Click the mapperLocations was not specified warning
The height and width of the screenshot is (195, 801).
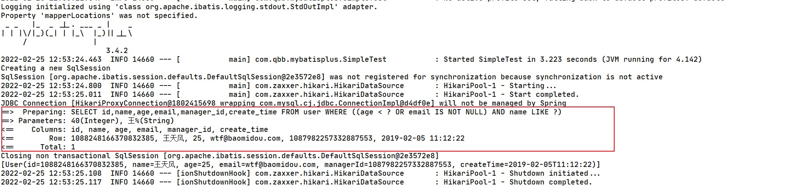click(99, 16)
